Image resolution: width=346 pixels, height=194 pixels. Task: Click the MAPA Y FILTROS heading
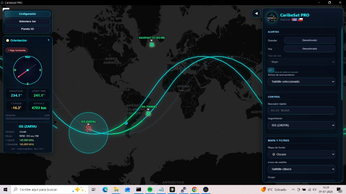pyautogui.click(x=278, y=140)
